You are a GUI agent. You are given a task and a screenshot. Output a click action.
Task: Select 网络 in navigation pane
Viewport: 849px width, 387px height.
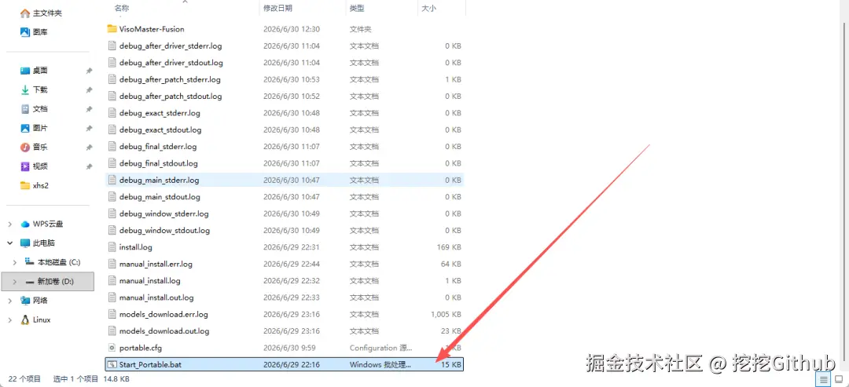point(34,301)
